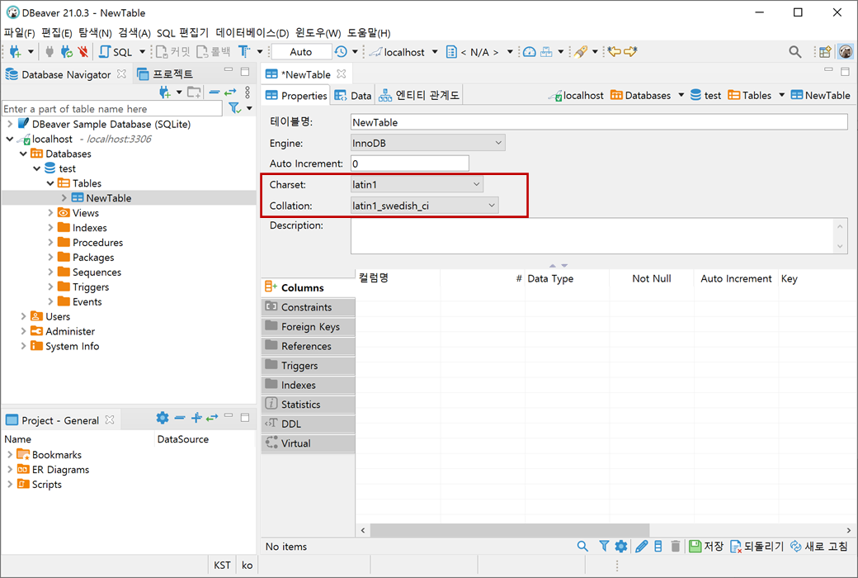
Task: Click the horizontal scrollbar under columns grid
Action: pyautogui.click(x=510, y=530)
